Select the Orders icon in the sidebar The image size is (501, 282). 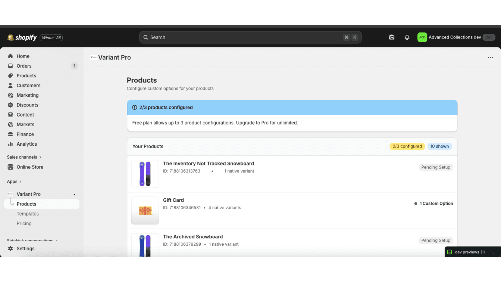tap(11, 66)
